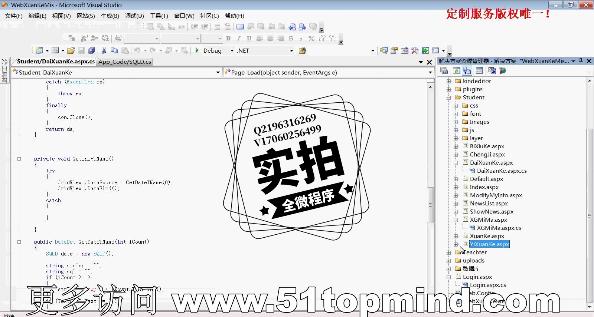This screenshot has height=317, width=594.
Task: Open the 调试(D) menu
Action: coord(134,16)
